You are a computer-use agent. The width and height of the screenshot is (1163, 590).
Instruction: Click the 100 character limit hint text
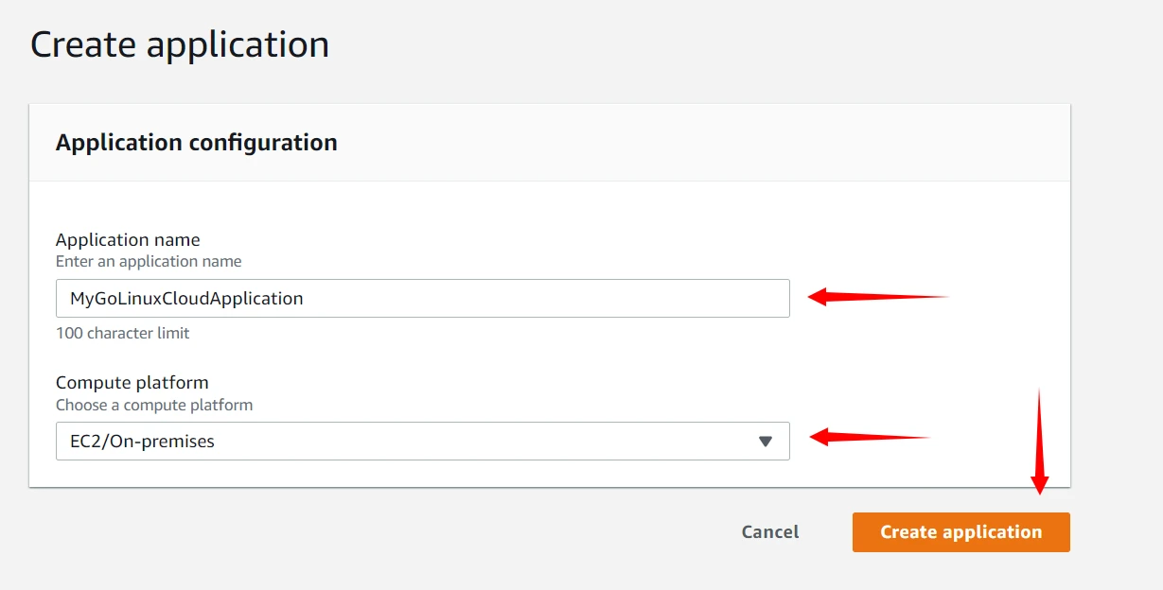pyautogui.click(x=122, y=333)
